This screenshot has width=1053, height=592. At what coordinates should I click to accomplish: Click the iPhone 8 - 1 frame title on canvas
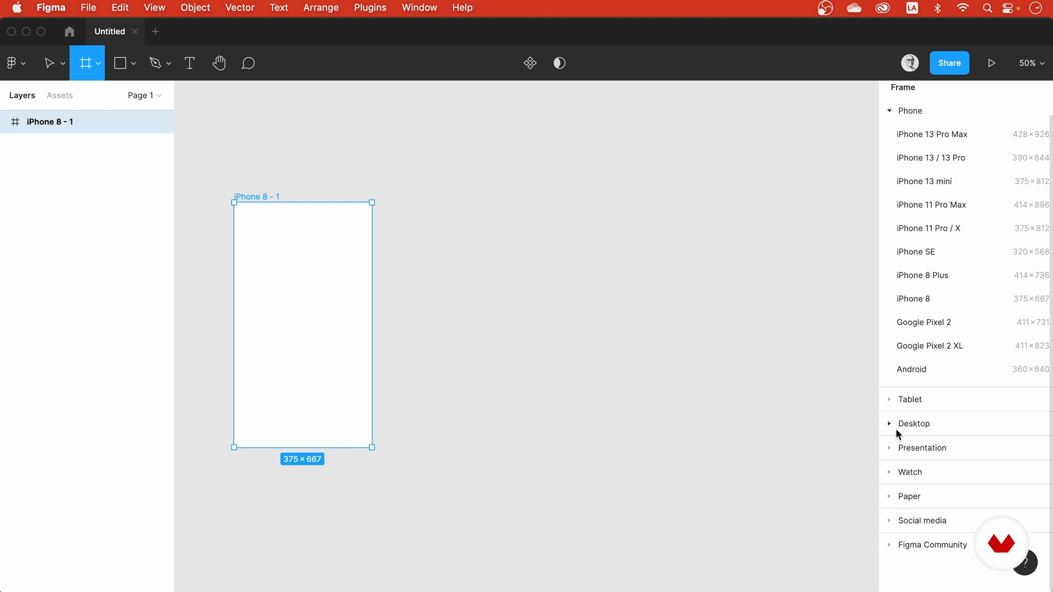(257, 197)
